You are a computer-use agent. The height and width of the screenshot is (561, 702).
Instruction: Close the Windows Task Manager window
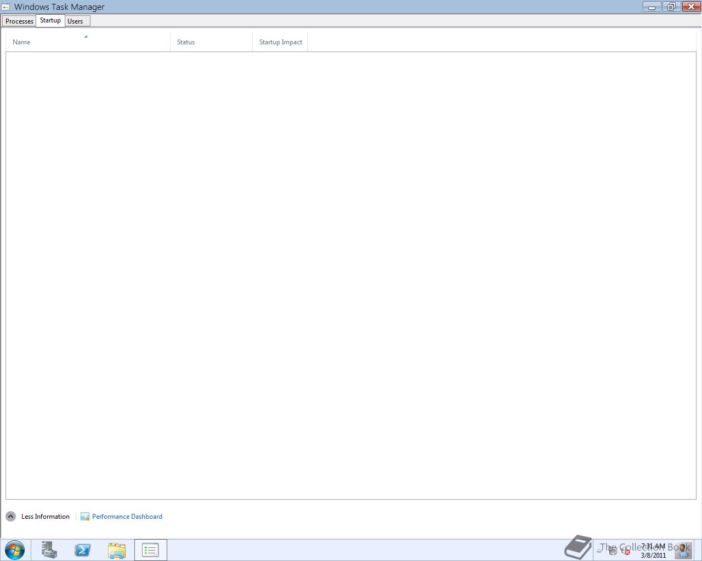[x=690, y=7]
